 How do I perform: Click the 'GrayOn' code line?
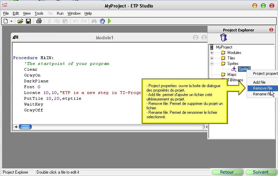pyautogui.click(x=32, y=75)
